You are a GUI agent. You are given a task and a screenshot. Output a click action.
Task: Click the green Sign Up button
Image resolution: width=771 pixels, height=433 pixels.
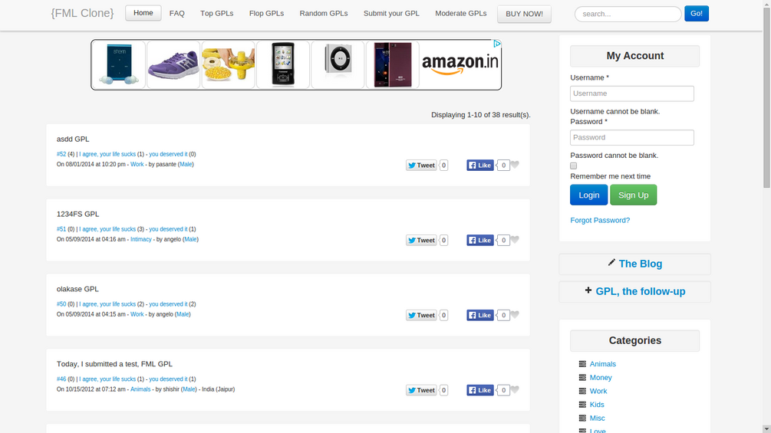point(634,195)
